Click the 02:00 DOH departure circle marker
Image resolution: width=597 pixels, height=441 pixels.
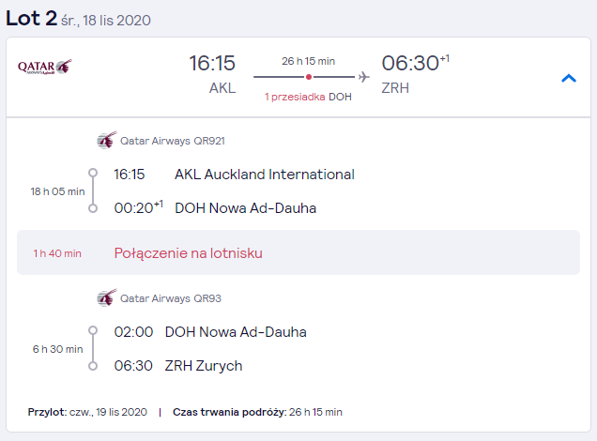click(93, 330)
